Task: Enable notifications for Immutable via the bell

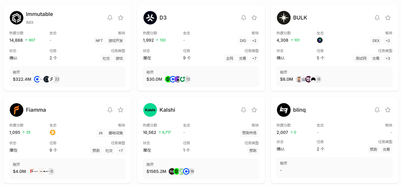Action: pyautogui.click(x=110, y=17)
